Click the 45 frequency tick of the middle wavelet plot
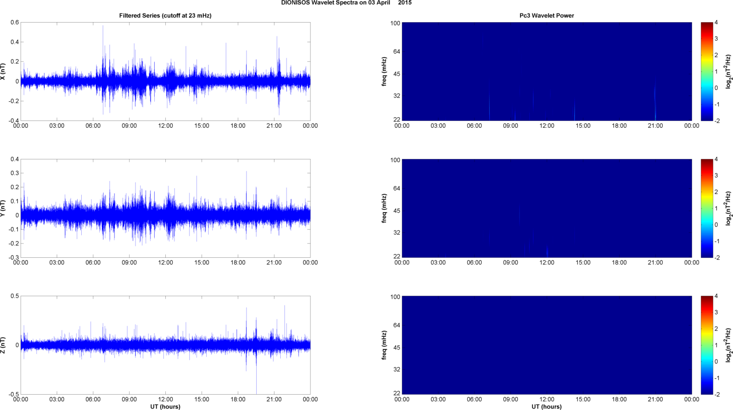 coord(397,211)
